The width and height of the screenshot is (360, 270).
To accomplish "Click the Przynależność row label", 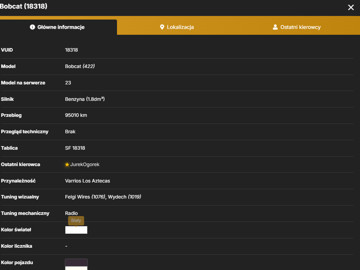I will click(18, 181).
